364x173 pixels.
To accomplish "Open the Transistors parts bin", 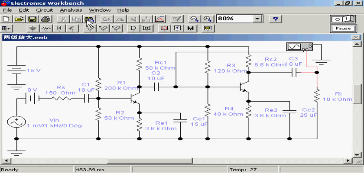I will click(72, 29).
